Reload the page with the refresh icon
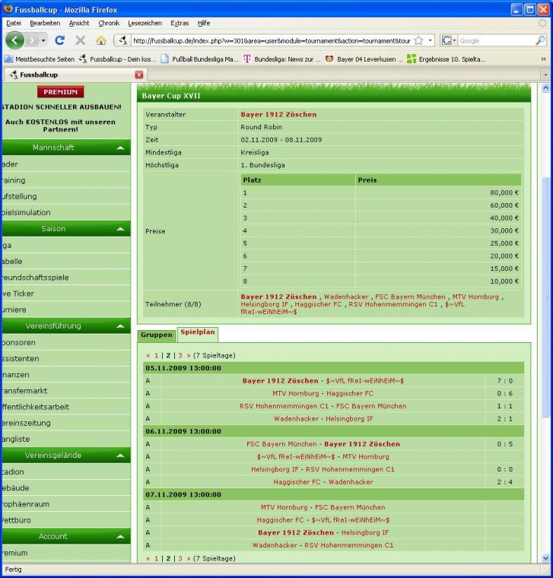This screenshot has width=553, height=578. [x=60, y=40]
